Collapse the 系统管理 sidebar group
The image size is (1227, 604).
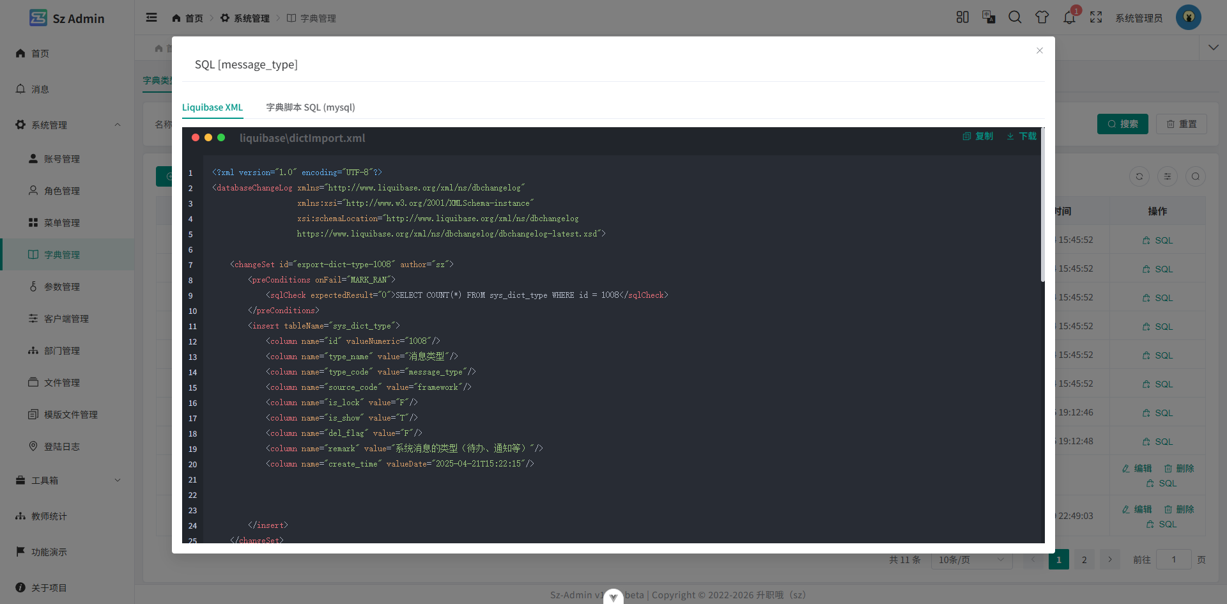[67, 125]
